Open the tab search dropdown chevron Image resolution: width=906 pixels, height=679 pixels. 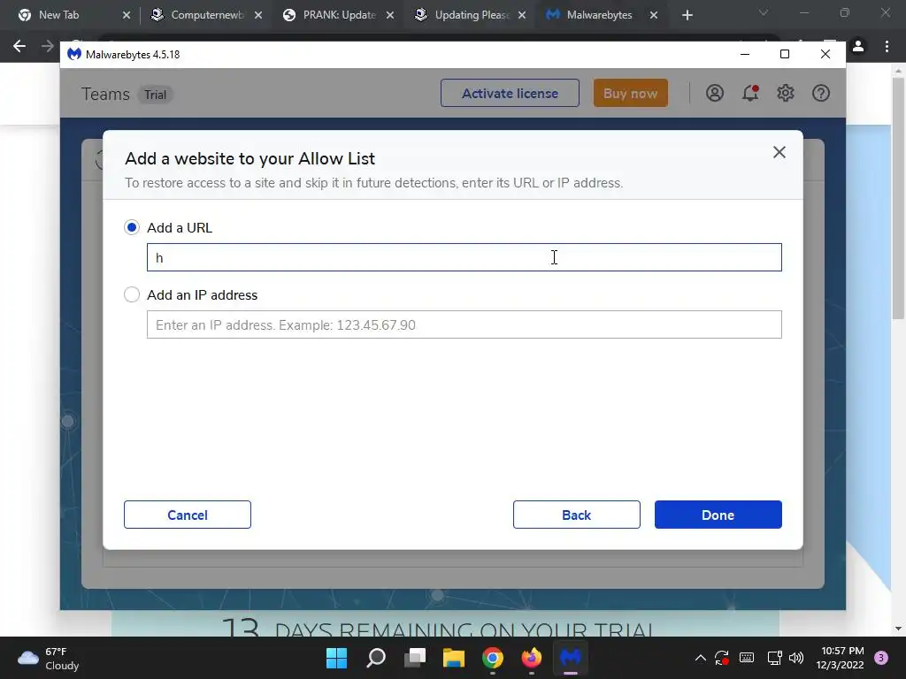click(764, 12)
